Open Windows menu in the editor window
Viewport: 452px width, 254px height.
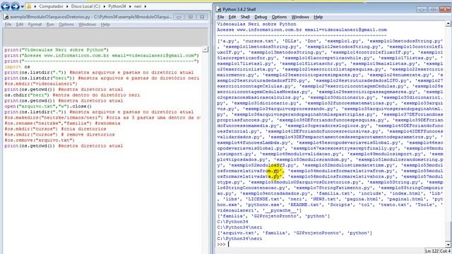[87, 25]
